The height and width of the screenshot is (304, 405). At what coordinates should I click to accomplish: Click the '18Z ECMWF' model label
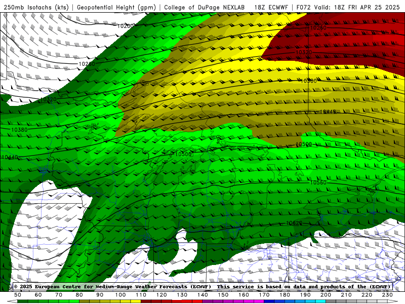(x=271, y=7)
